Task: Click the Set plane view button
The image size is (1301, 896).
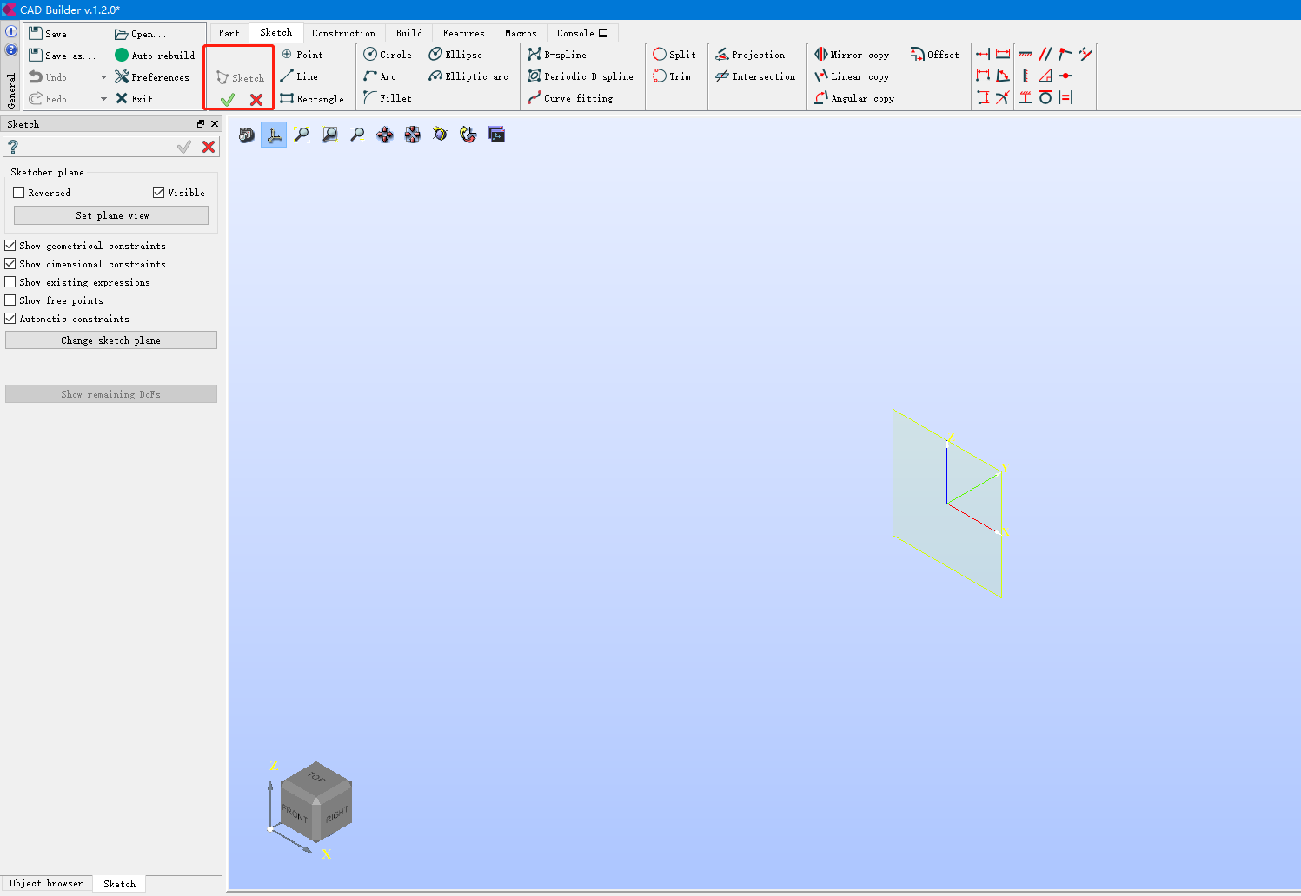Action: tap(111, 215)
